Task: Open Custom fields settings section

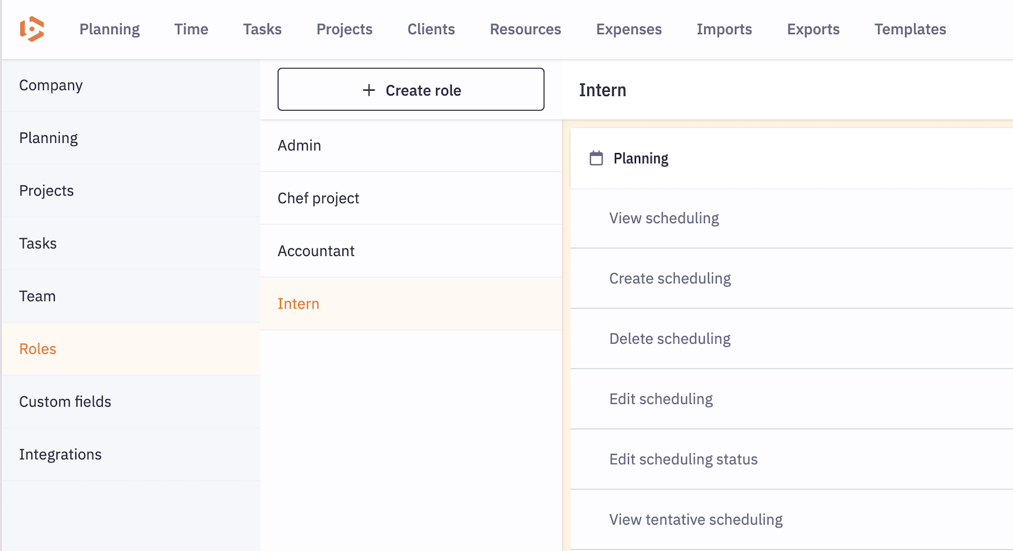Action: (65, 401)
